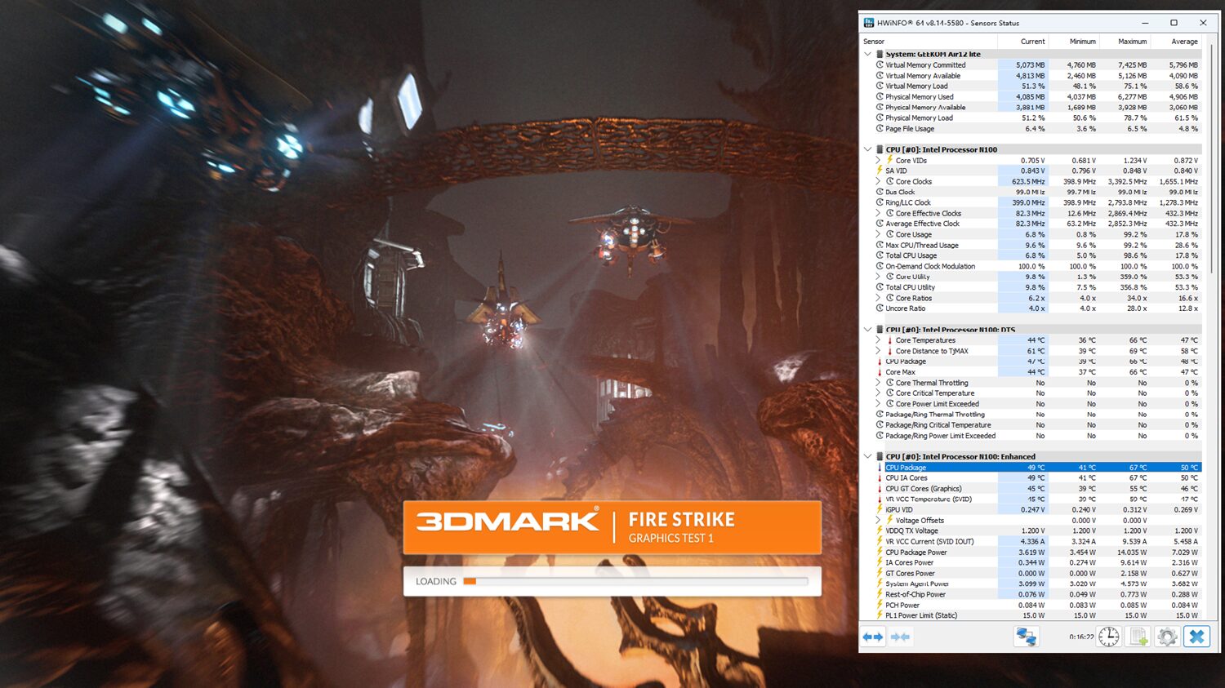Select the Virtual Memory Committed row
Viewport: 1225px width, 688px height.
(x=1037, y=65)
